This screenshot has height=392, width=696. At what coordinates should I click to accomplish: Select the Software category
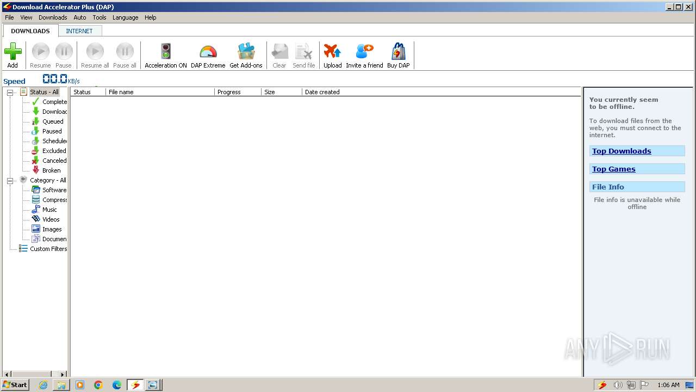pyautogui.click(x=54, y=190)
